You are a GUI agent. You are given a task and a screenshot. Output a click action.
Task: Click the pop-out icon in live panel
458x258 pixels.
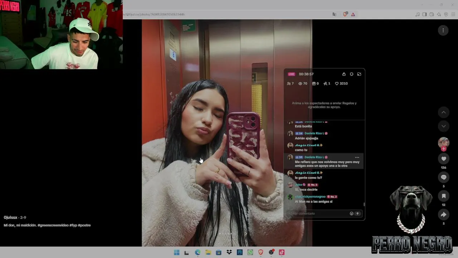[359, 74]
